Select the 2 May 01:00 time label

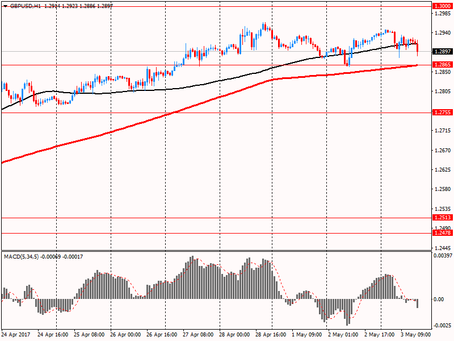(343, 335)
